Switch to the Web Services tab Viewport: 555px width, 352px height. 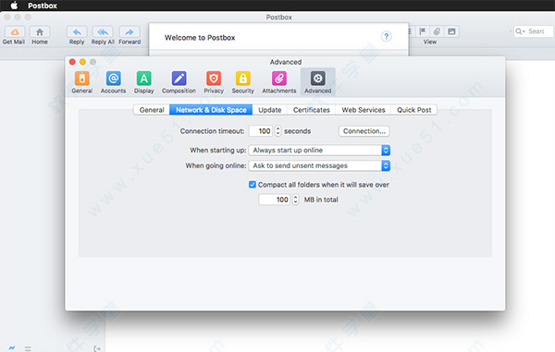point(364,110)
